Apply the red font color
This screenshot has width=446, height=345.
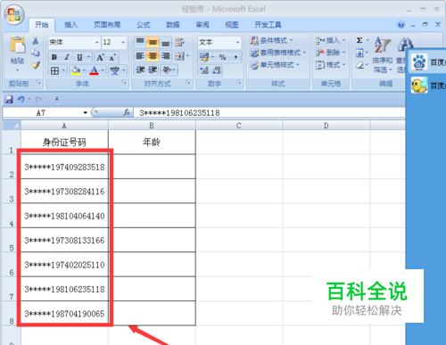pos(94,70)
